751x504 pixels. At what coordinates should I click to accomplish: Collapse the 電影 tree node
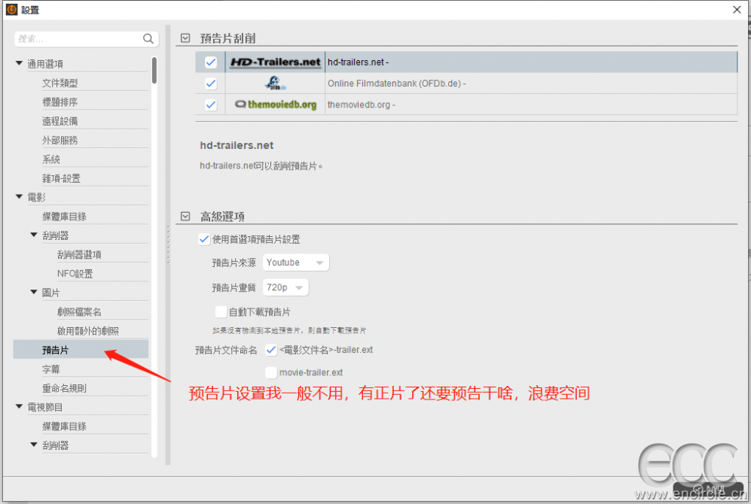tap(20, 197)
